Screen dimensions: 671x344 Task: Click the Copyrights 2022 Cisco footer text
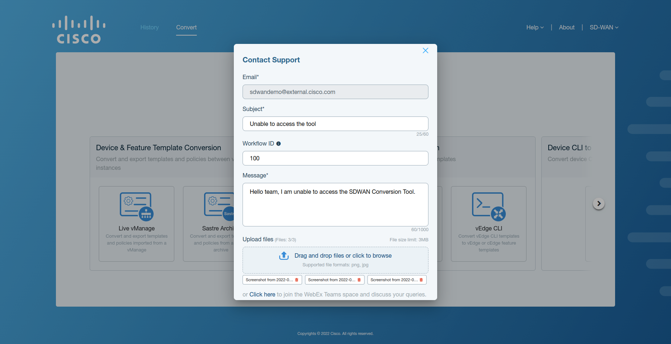[x=335, y=333]
